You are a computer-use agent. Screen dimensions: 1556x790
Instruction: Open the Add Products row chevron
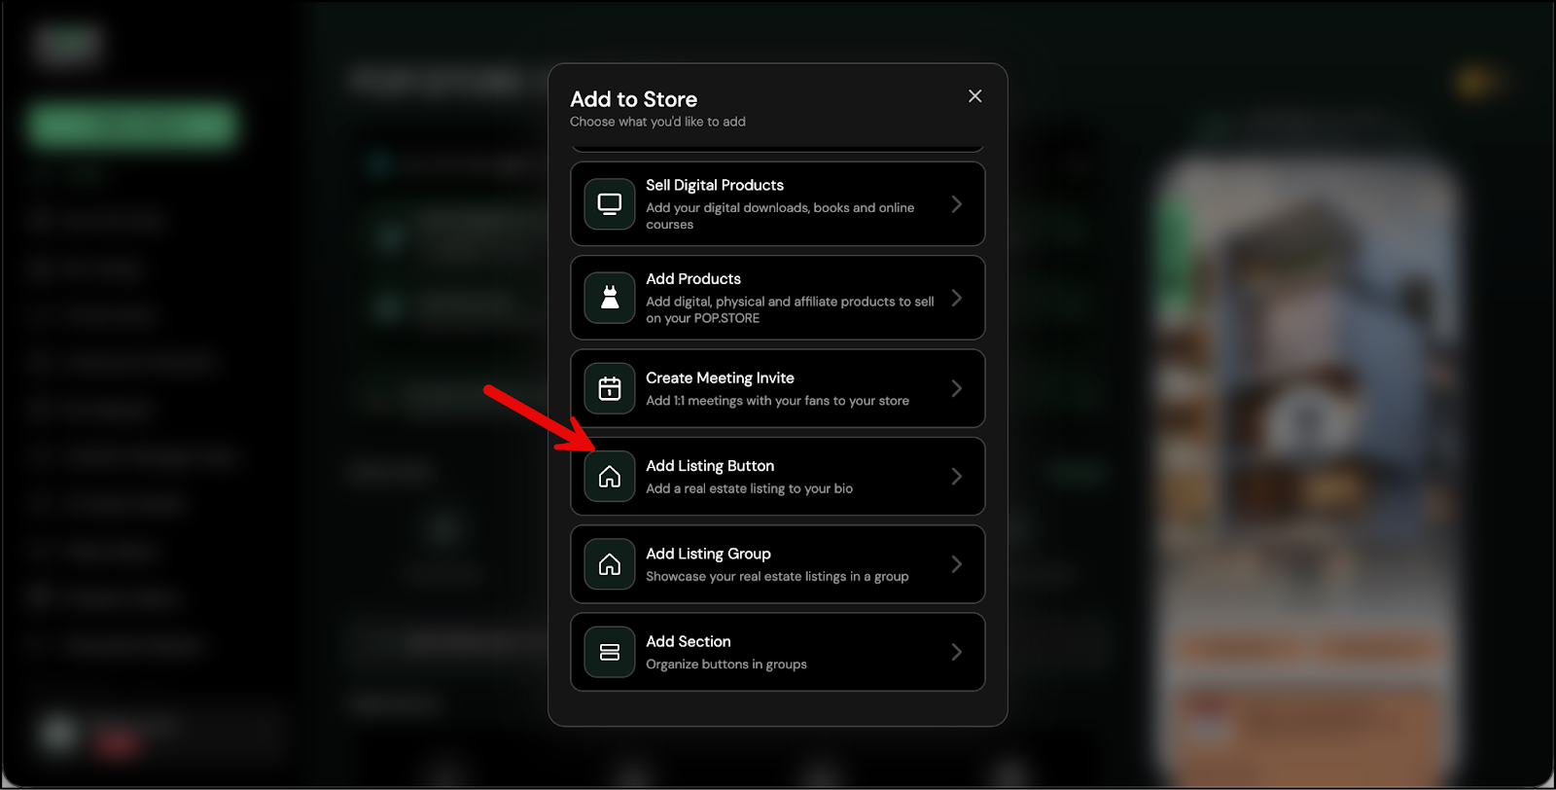(956, 298)
